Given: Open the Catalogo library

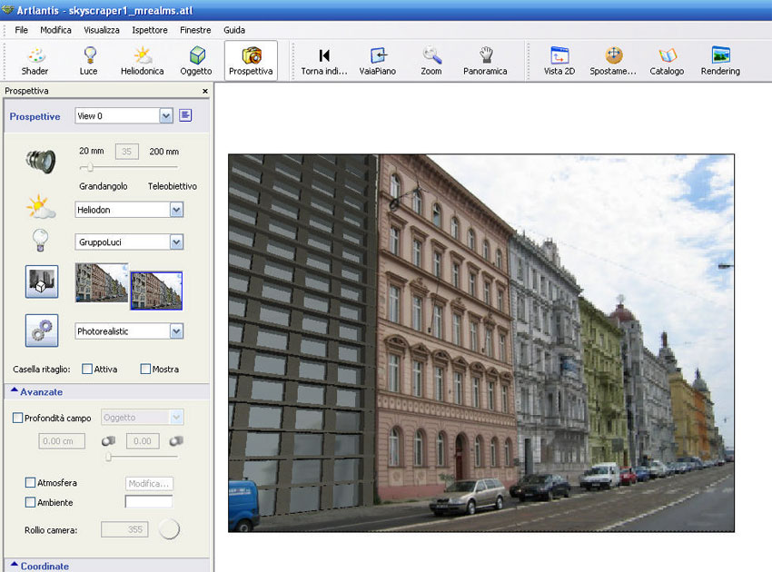Looking at the screenshot, I should coord(667,61).
